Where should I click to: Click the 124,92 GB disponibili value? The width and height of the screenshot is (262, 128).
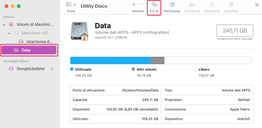(x=132, y=110)
